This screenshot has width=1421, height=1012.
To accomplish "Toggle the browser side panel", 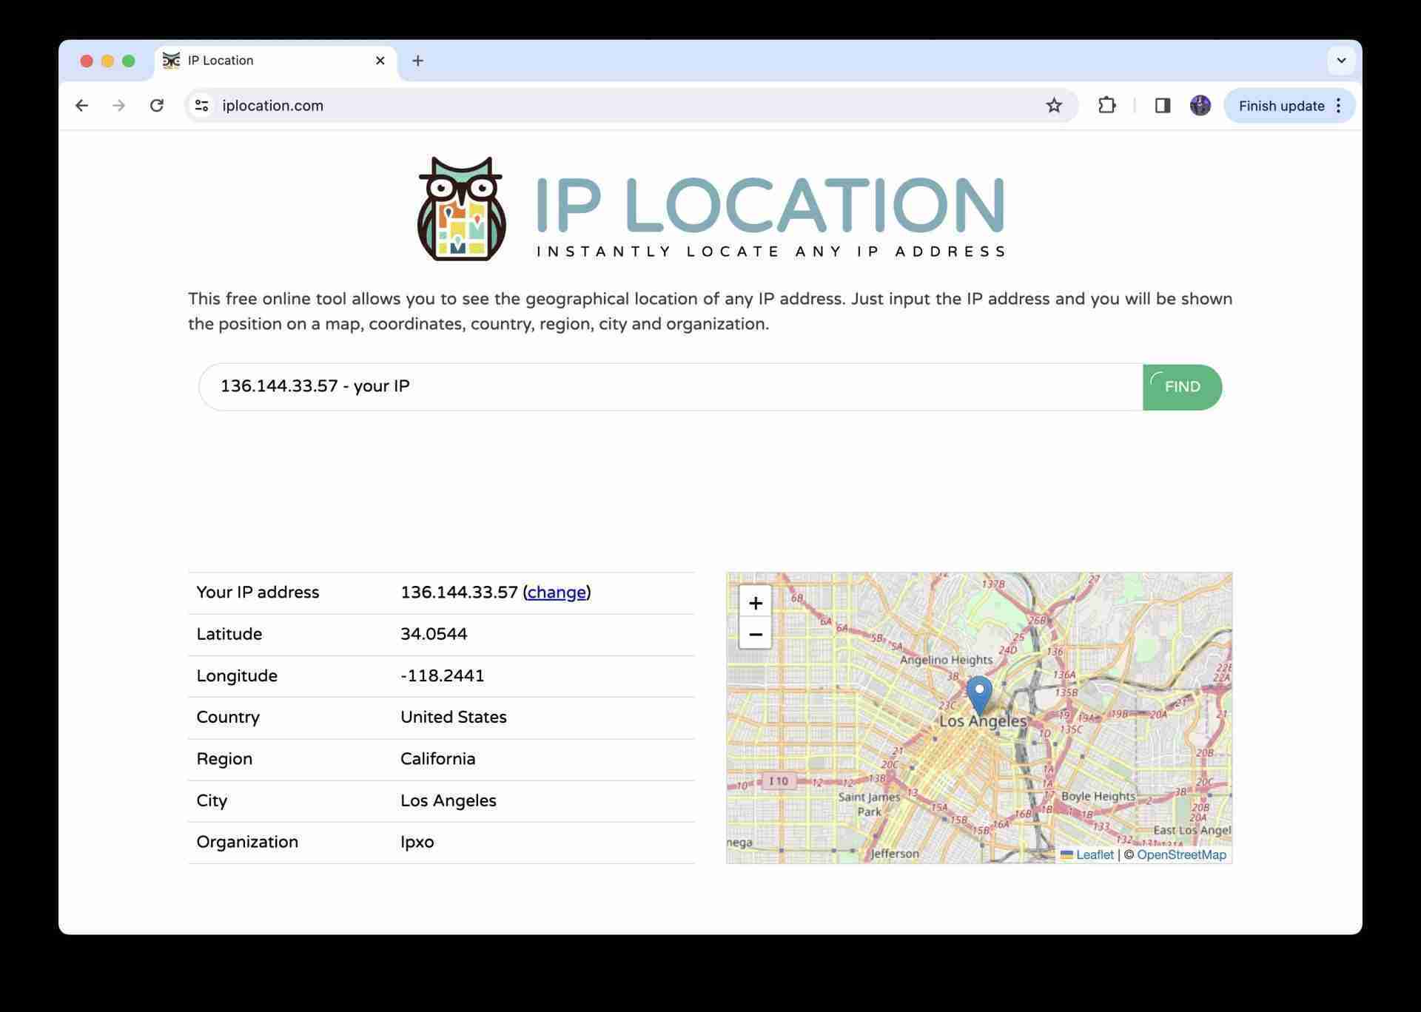I will point(1162,106).
